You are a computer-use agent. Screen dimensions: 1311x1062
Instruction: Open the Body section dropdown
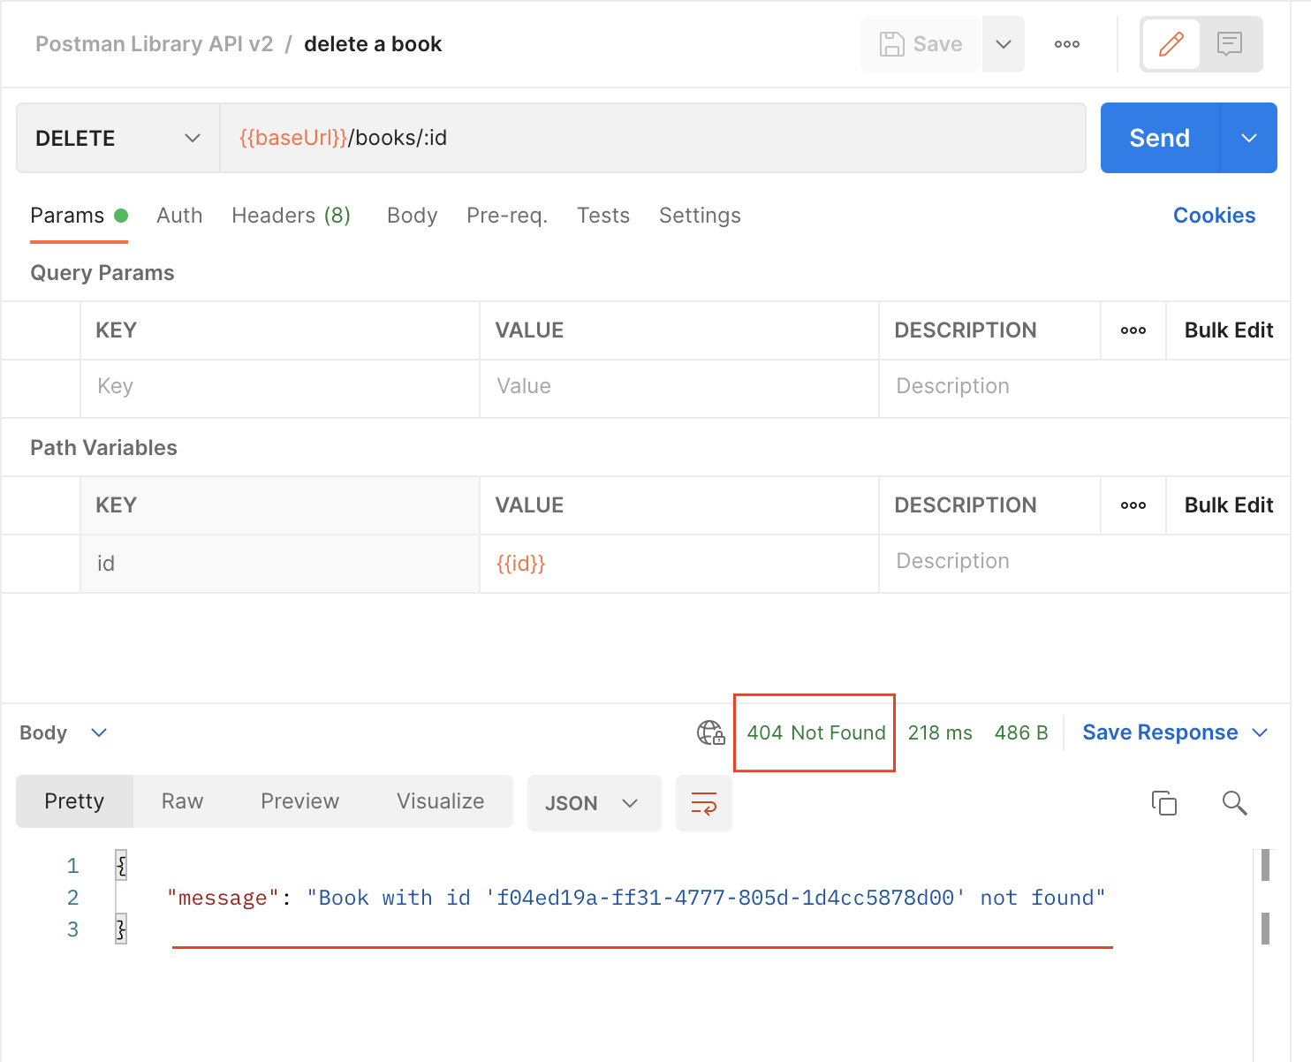98,732
